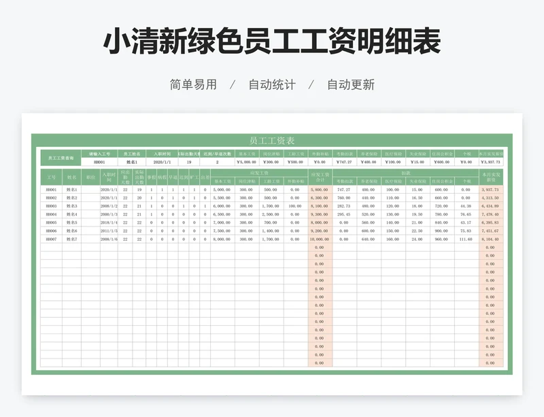Click the HH006 employee ID cell
Viewport: 544px width, 417px height.
pyautogui.click(x=52, y=231)
